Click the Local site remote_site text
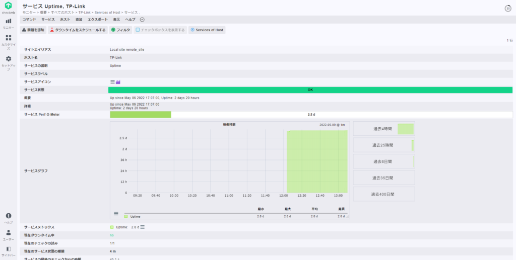Screen dimensions: 516x260 [x=127, y=50]
